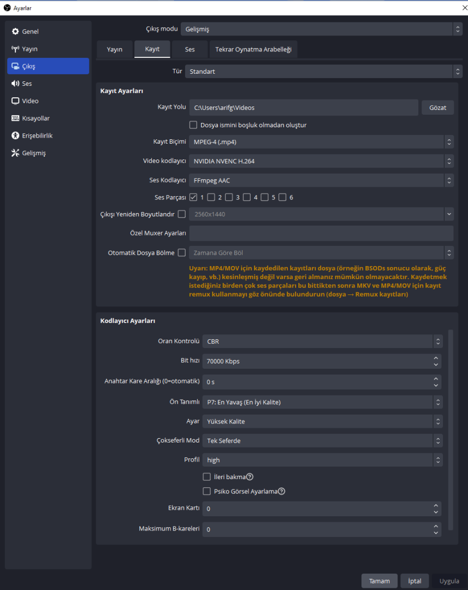The image size is (468, 590).
Task: Enable 'Dosya ismini boşluk olmadan oluştur' checkbox
Action: [193, 125]
